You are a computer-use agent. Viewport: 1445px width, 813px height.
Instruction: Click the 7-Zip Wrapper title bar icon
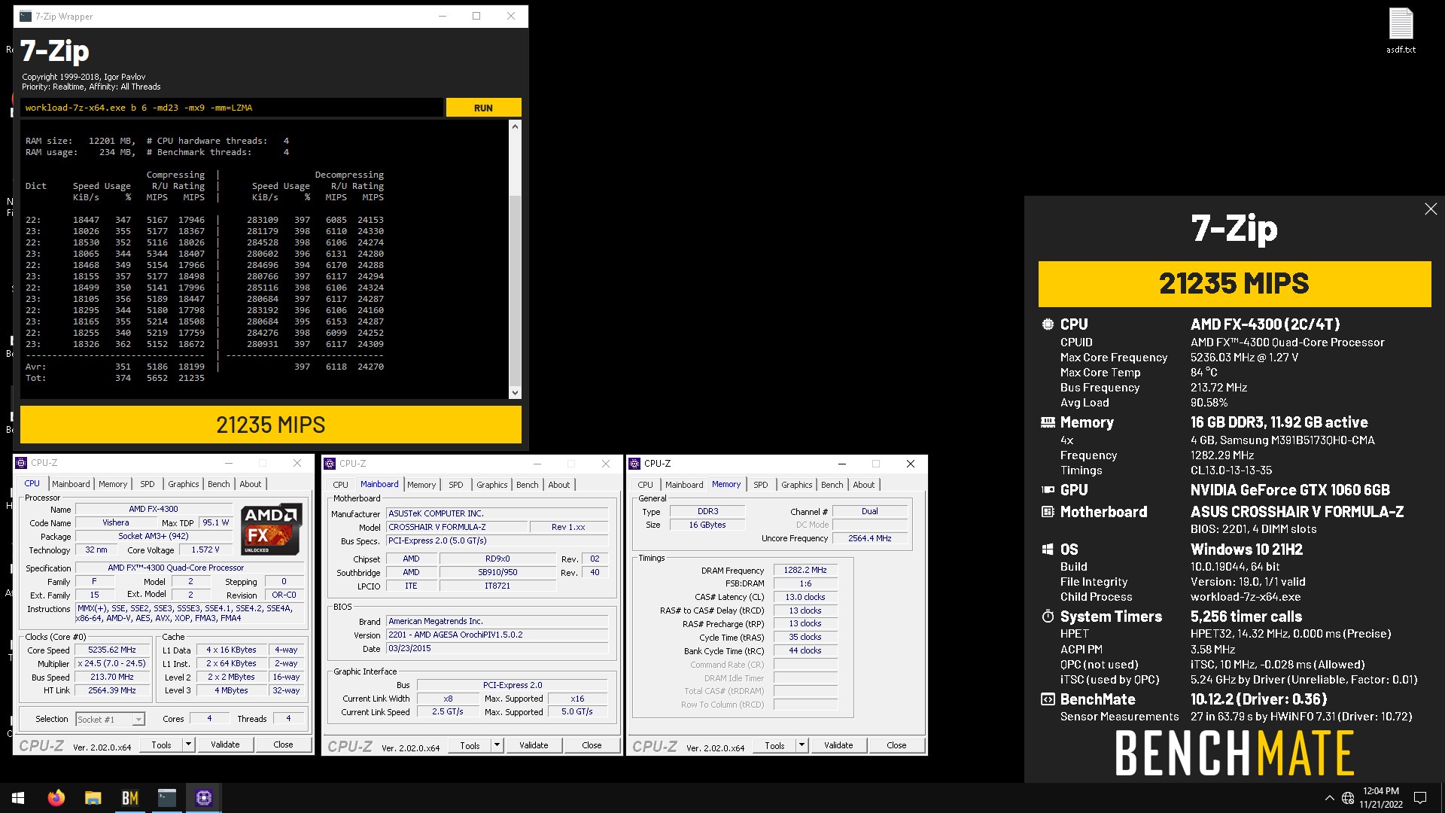click(26, 16)
